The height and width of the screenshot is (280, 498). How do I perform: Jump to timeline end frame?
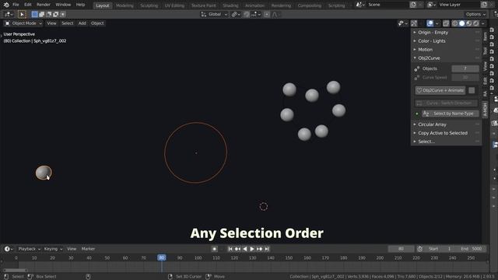coord(267,249)
